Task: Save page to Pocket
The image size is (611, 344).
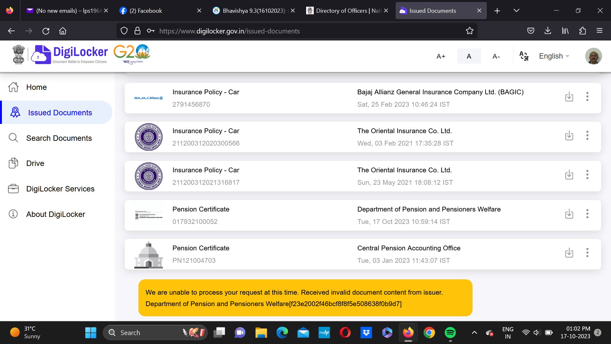Action: tap(530, 31)
